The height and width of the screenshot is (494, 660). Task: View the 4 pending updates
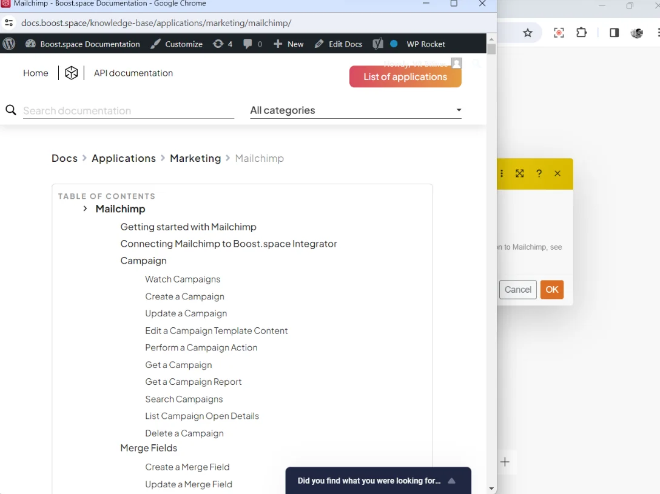[223, 44]
